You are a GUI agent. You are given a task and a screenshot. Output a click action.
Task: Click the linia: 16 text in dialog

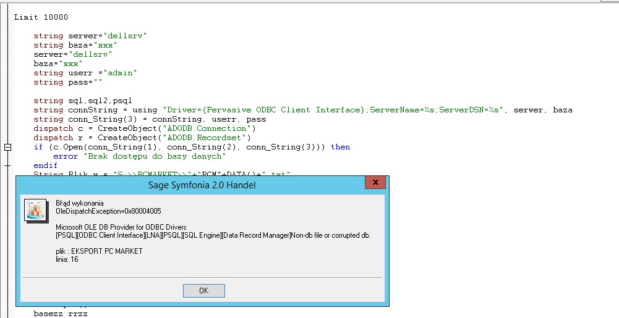67,259
